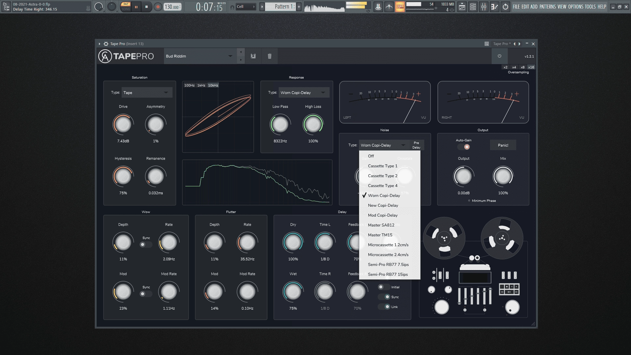This screenshot has height=355, width=631.
Task: Arm the record button in the transport
Action: [158, 7]
